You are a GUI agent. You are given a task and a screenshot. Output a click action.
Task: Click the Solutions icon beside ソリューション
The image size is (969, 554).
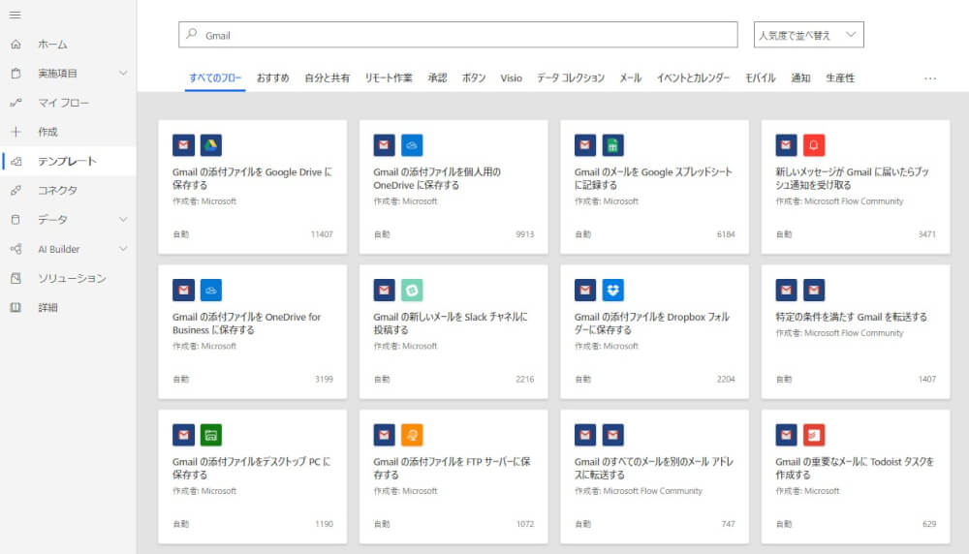[x=16, y=279]
